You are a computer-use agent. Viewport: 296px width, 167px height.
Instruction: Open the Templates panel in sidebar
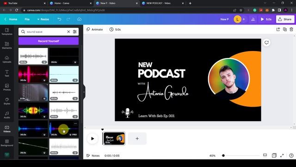7,32
